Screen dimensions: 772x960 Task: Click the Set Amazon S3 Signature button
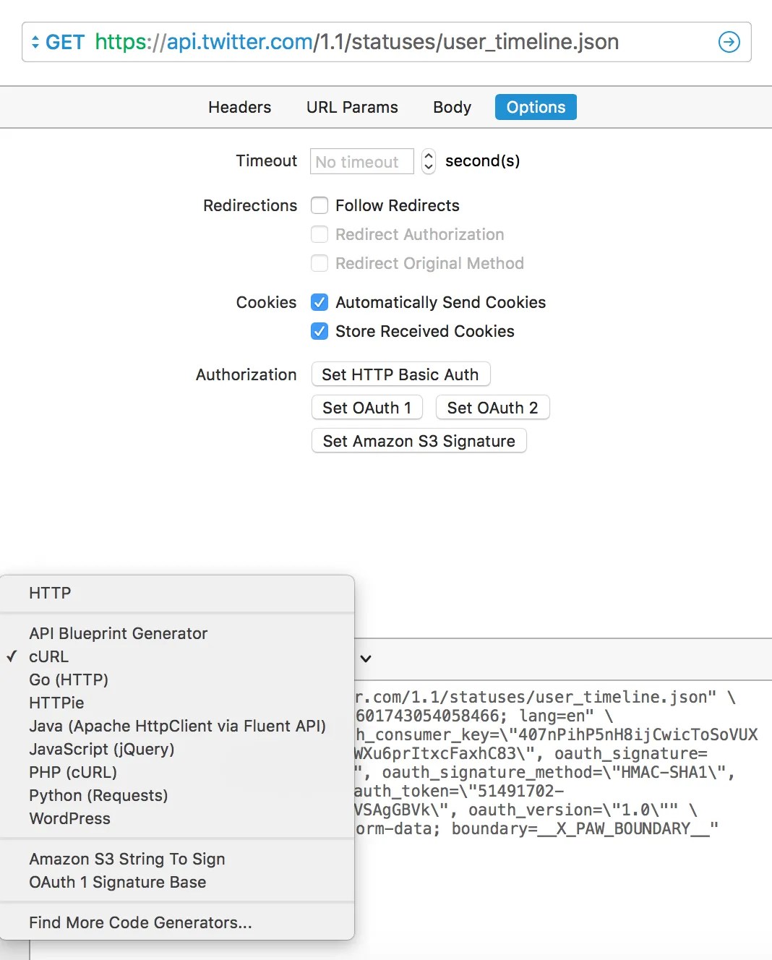point(419,441)
